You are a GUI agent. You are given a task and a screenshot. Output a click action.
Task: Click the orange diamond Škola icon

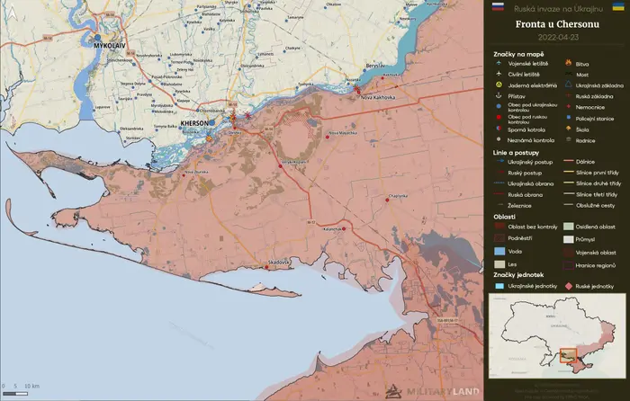tap(568, 129)
